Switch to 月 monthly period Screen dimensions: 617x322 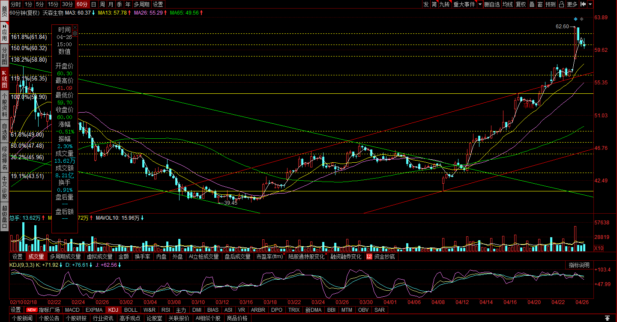click(111, 4)
